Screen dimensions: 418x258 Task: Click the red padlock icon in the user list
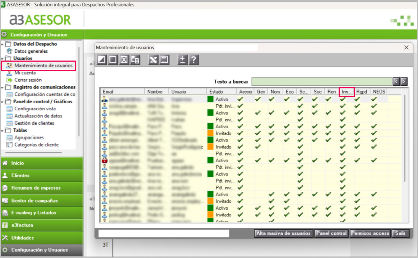(x=104, y=161)
